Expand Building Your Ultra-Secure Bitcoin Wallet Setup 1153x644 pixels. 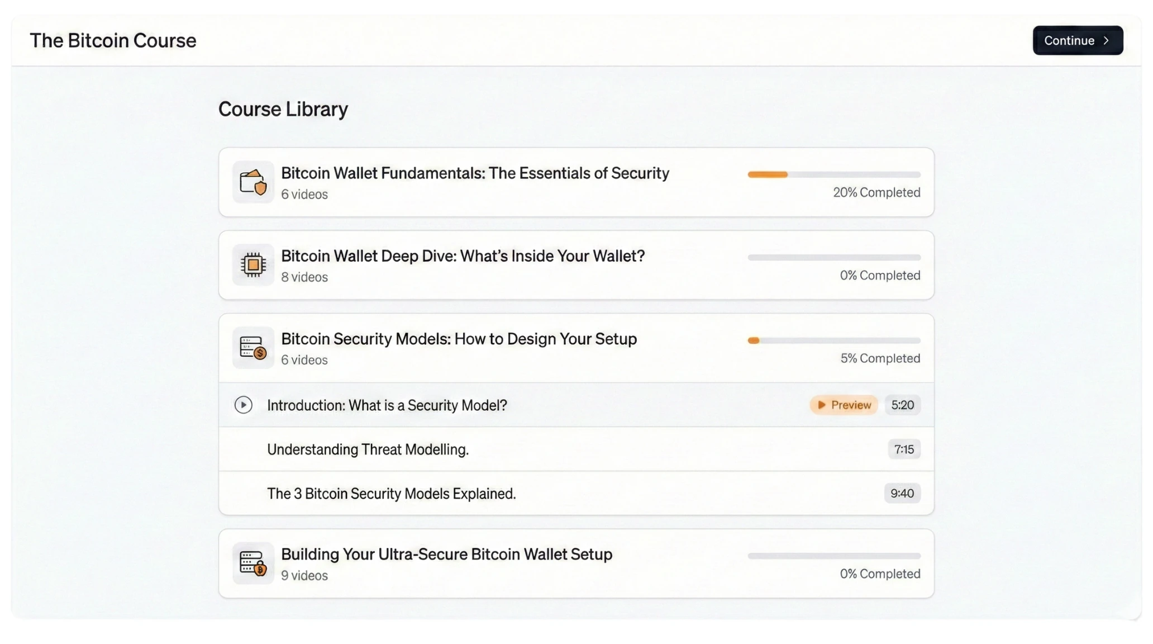[446, 554]
